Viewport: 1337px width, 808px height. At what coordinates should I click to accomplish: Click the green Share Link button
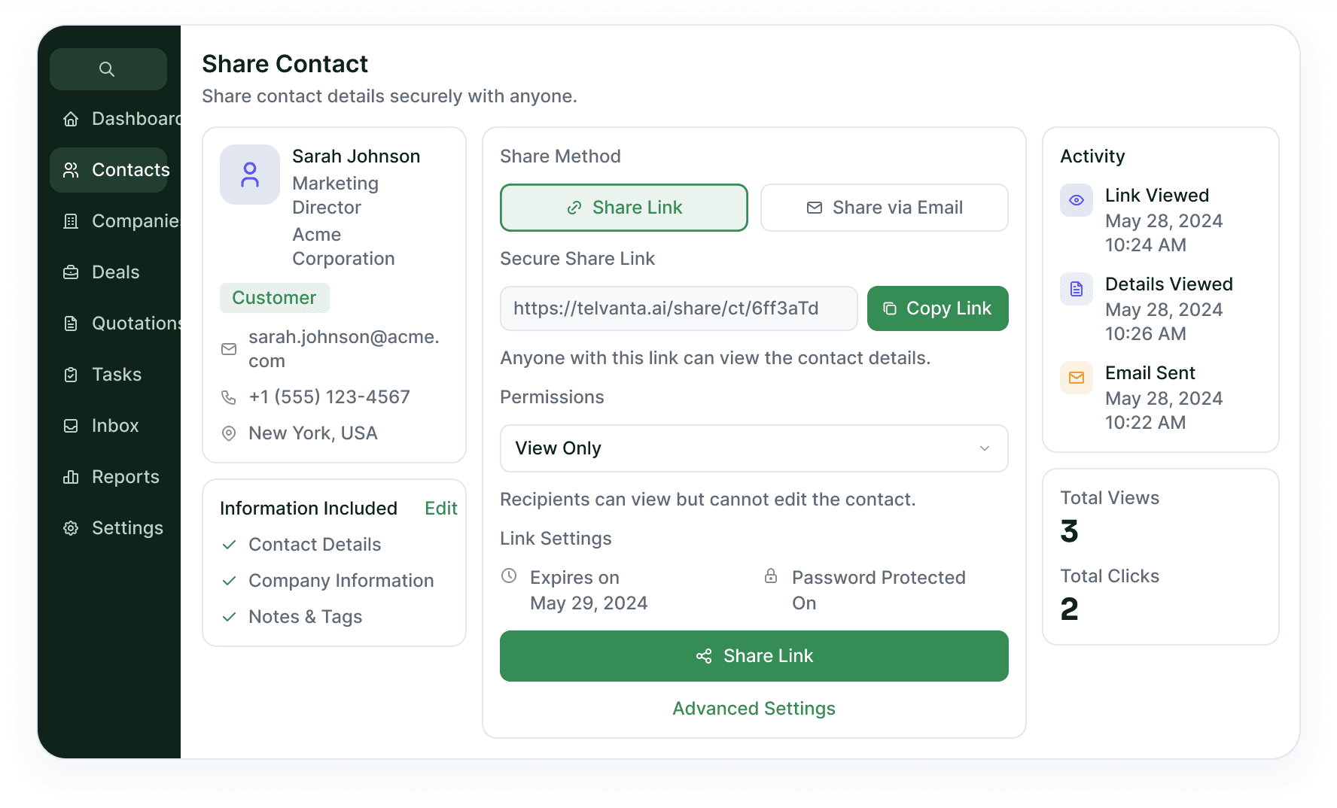(754, 656)
